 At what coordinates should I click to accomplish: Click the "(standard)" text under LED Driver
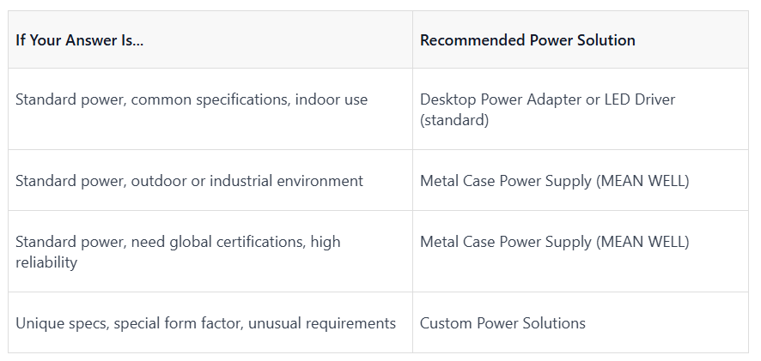click(454, 120)
